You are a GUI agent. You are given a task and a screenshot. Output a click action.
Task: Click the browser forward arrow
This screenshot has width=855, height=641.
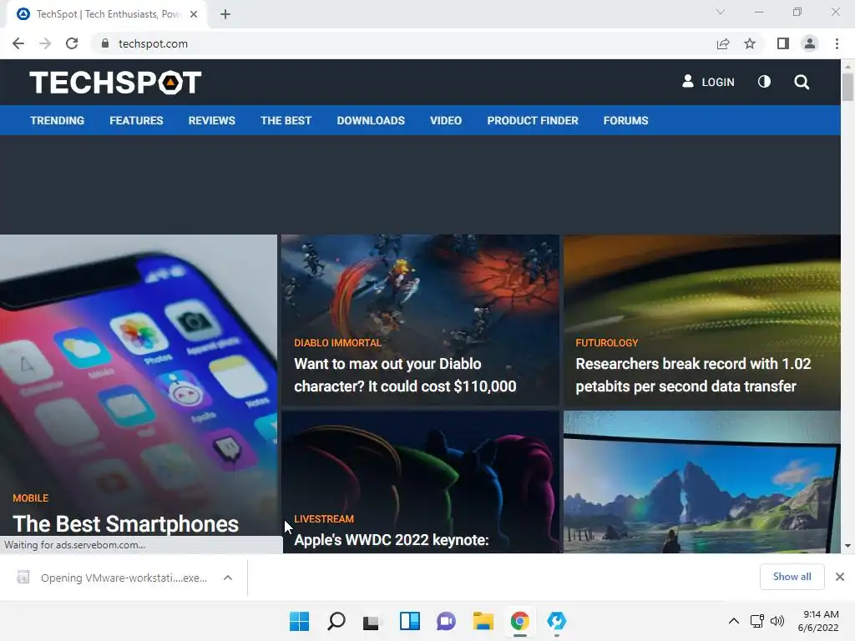pyautogui.click(x=45, y=43)
